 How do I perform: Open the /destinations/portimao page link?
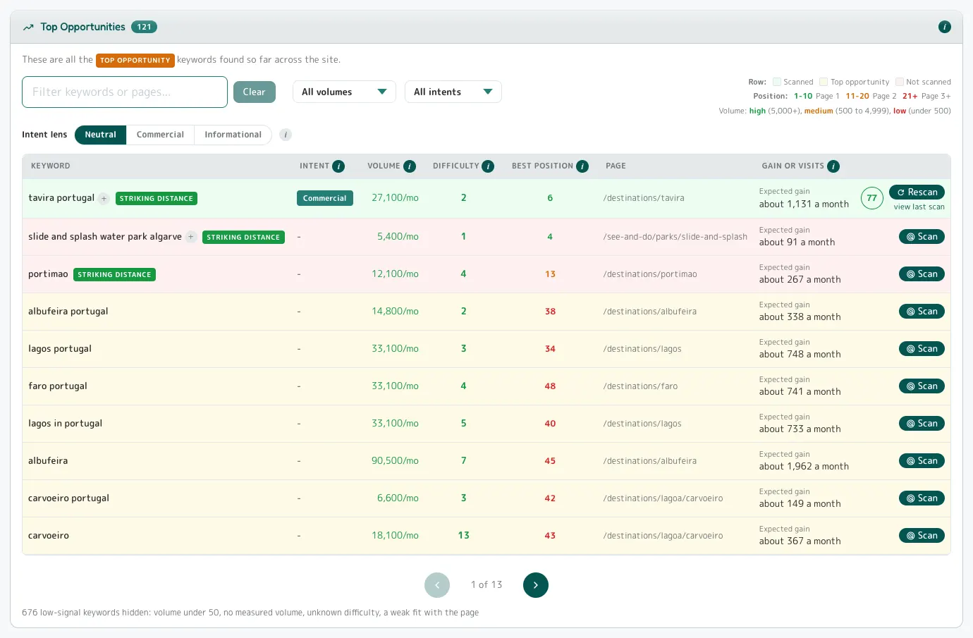click(650, 275)
